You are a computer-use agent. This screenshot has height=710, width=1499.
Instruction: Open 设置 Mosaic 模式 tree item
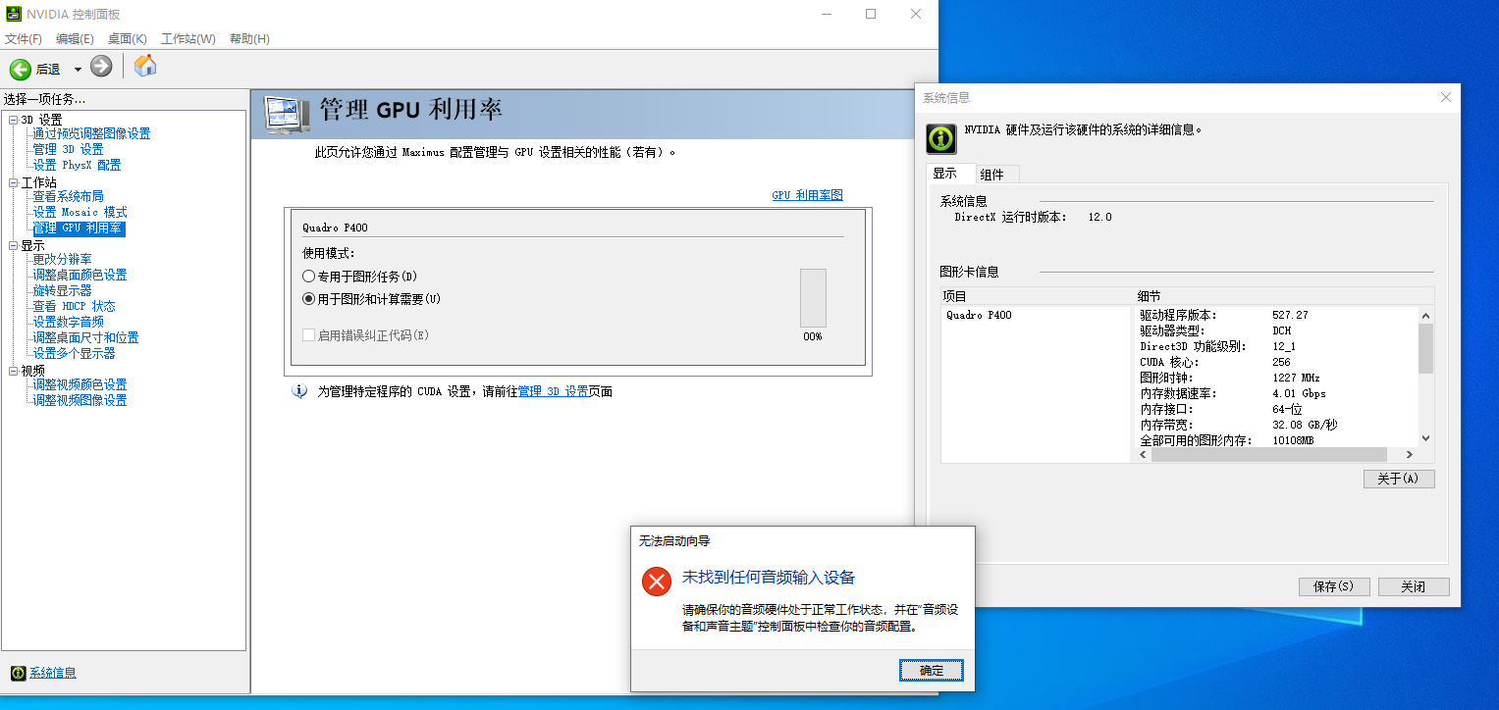(x=80, y=213)
